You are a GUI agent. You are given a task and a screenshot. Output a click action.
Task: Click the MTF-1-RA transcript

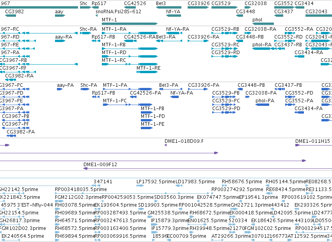pyautogui.click(x=130, y=33)
